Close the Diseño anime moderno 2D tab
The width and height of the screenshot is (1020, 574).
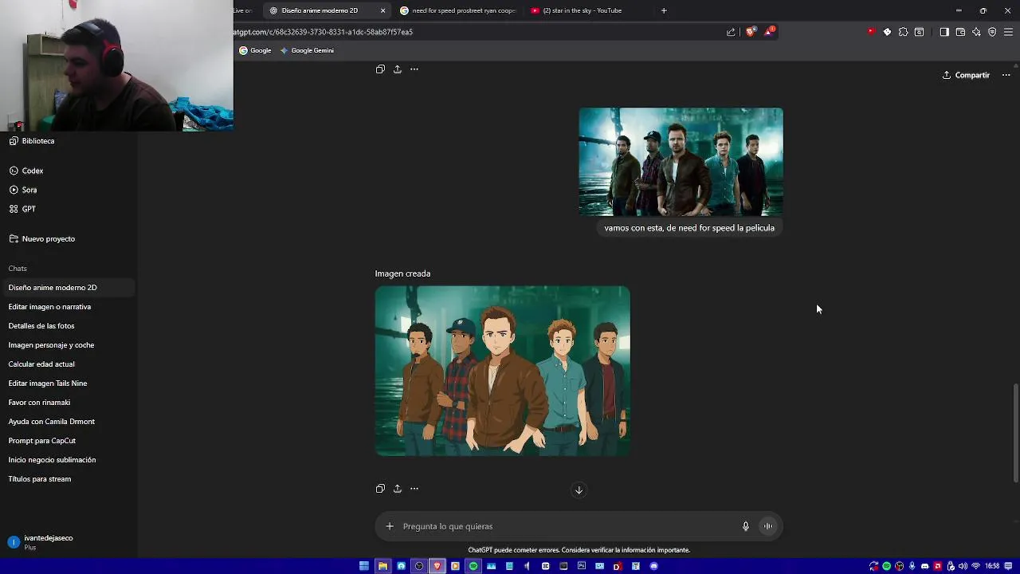[382, 10]
